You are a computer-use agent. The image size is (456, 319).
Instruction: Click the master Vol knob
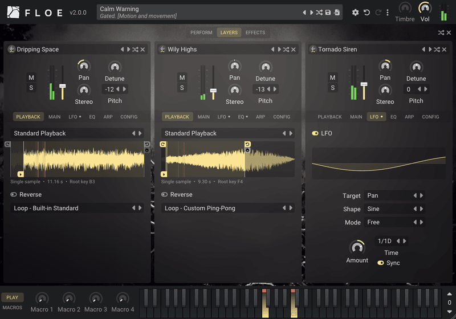tap(425, 8)
